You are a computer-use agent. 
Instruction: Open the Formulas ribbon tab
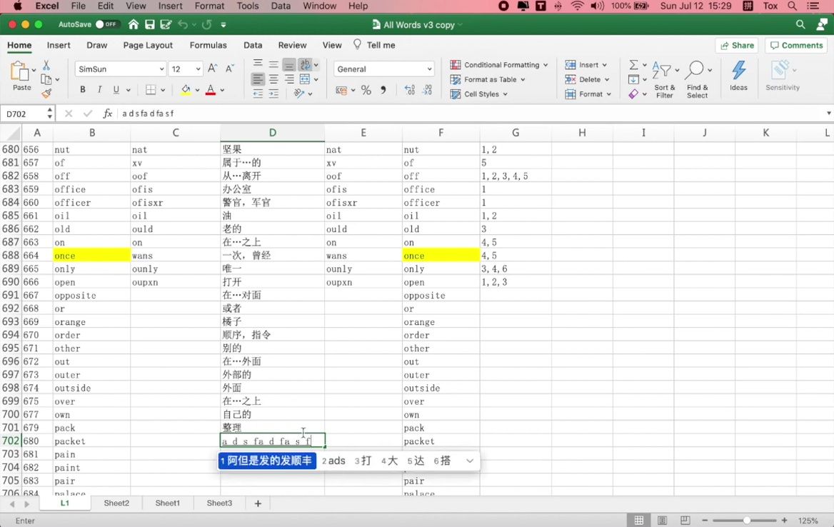(208, 45)
